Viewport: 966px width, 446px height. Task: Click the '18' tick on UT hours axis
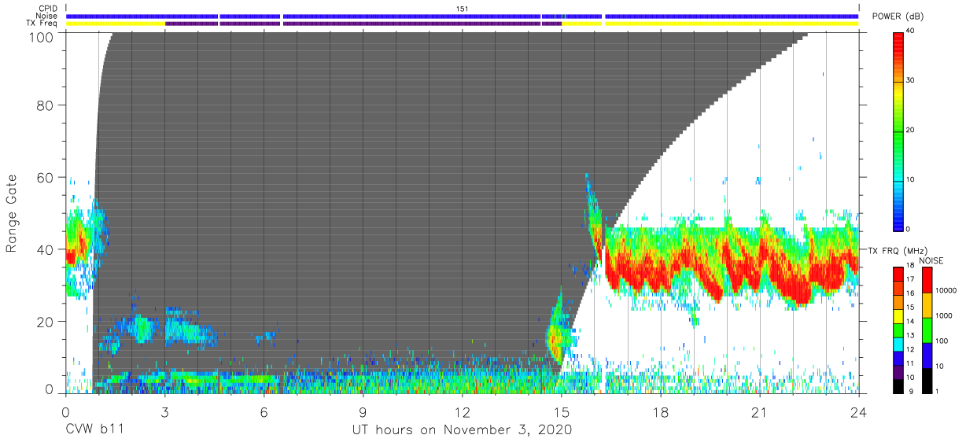pyautogui.click(x=660, y=412)
